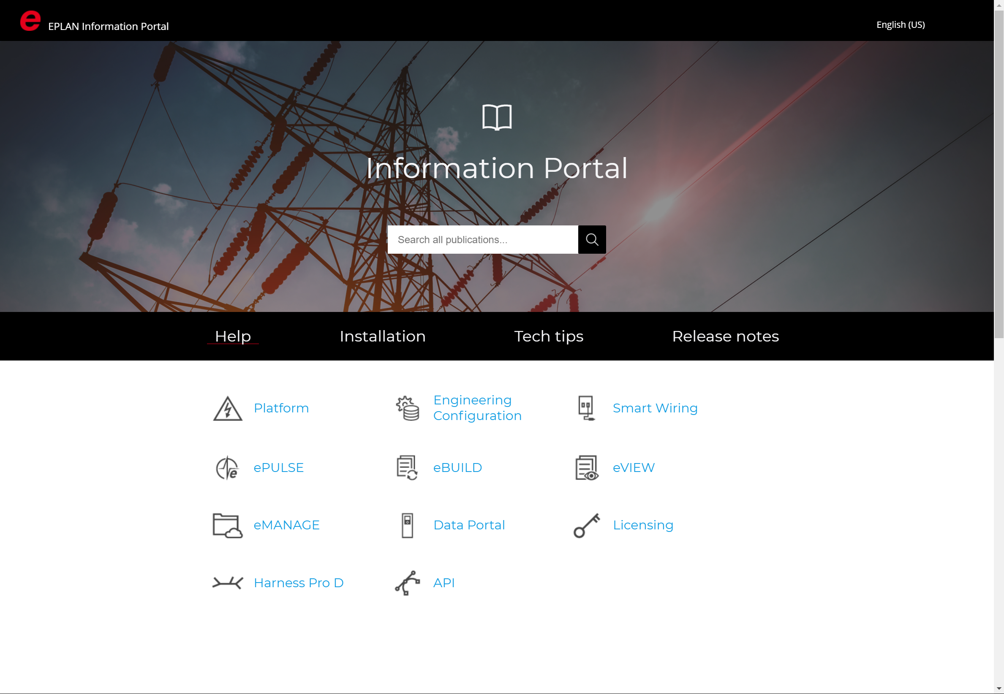Viewport: 1004px width, 694px height.
Task: Open the Data Portal link
Action: pyautogui.click(x=469, y=525)
